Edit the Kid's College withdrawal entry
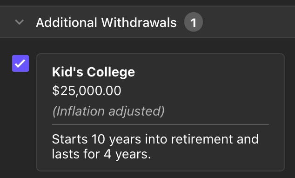This screenshot has width=295, height=178. tap(161, 112)
